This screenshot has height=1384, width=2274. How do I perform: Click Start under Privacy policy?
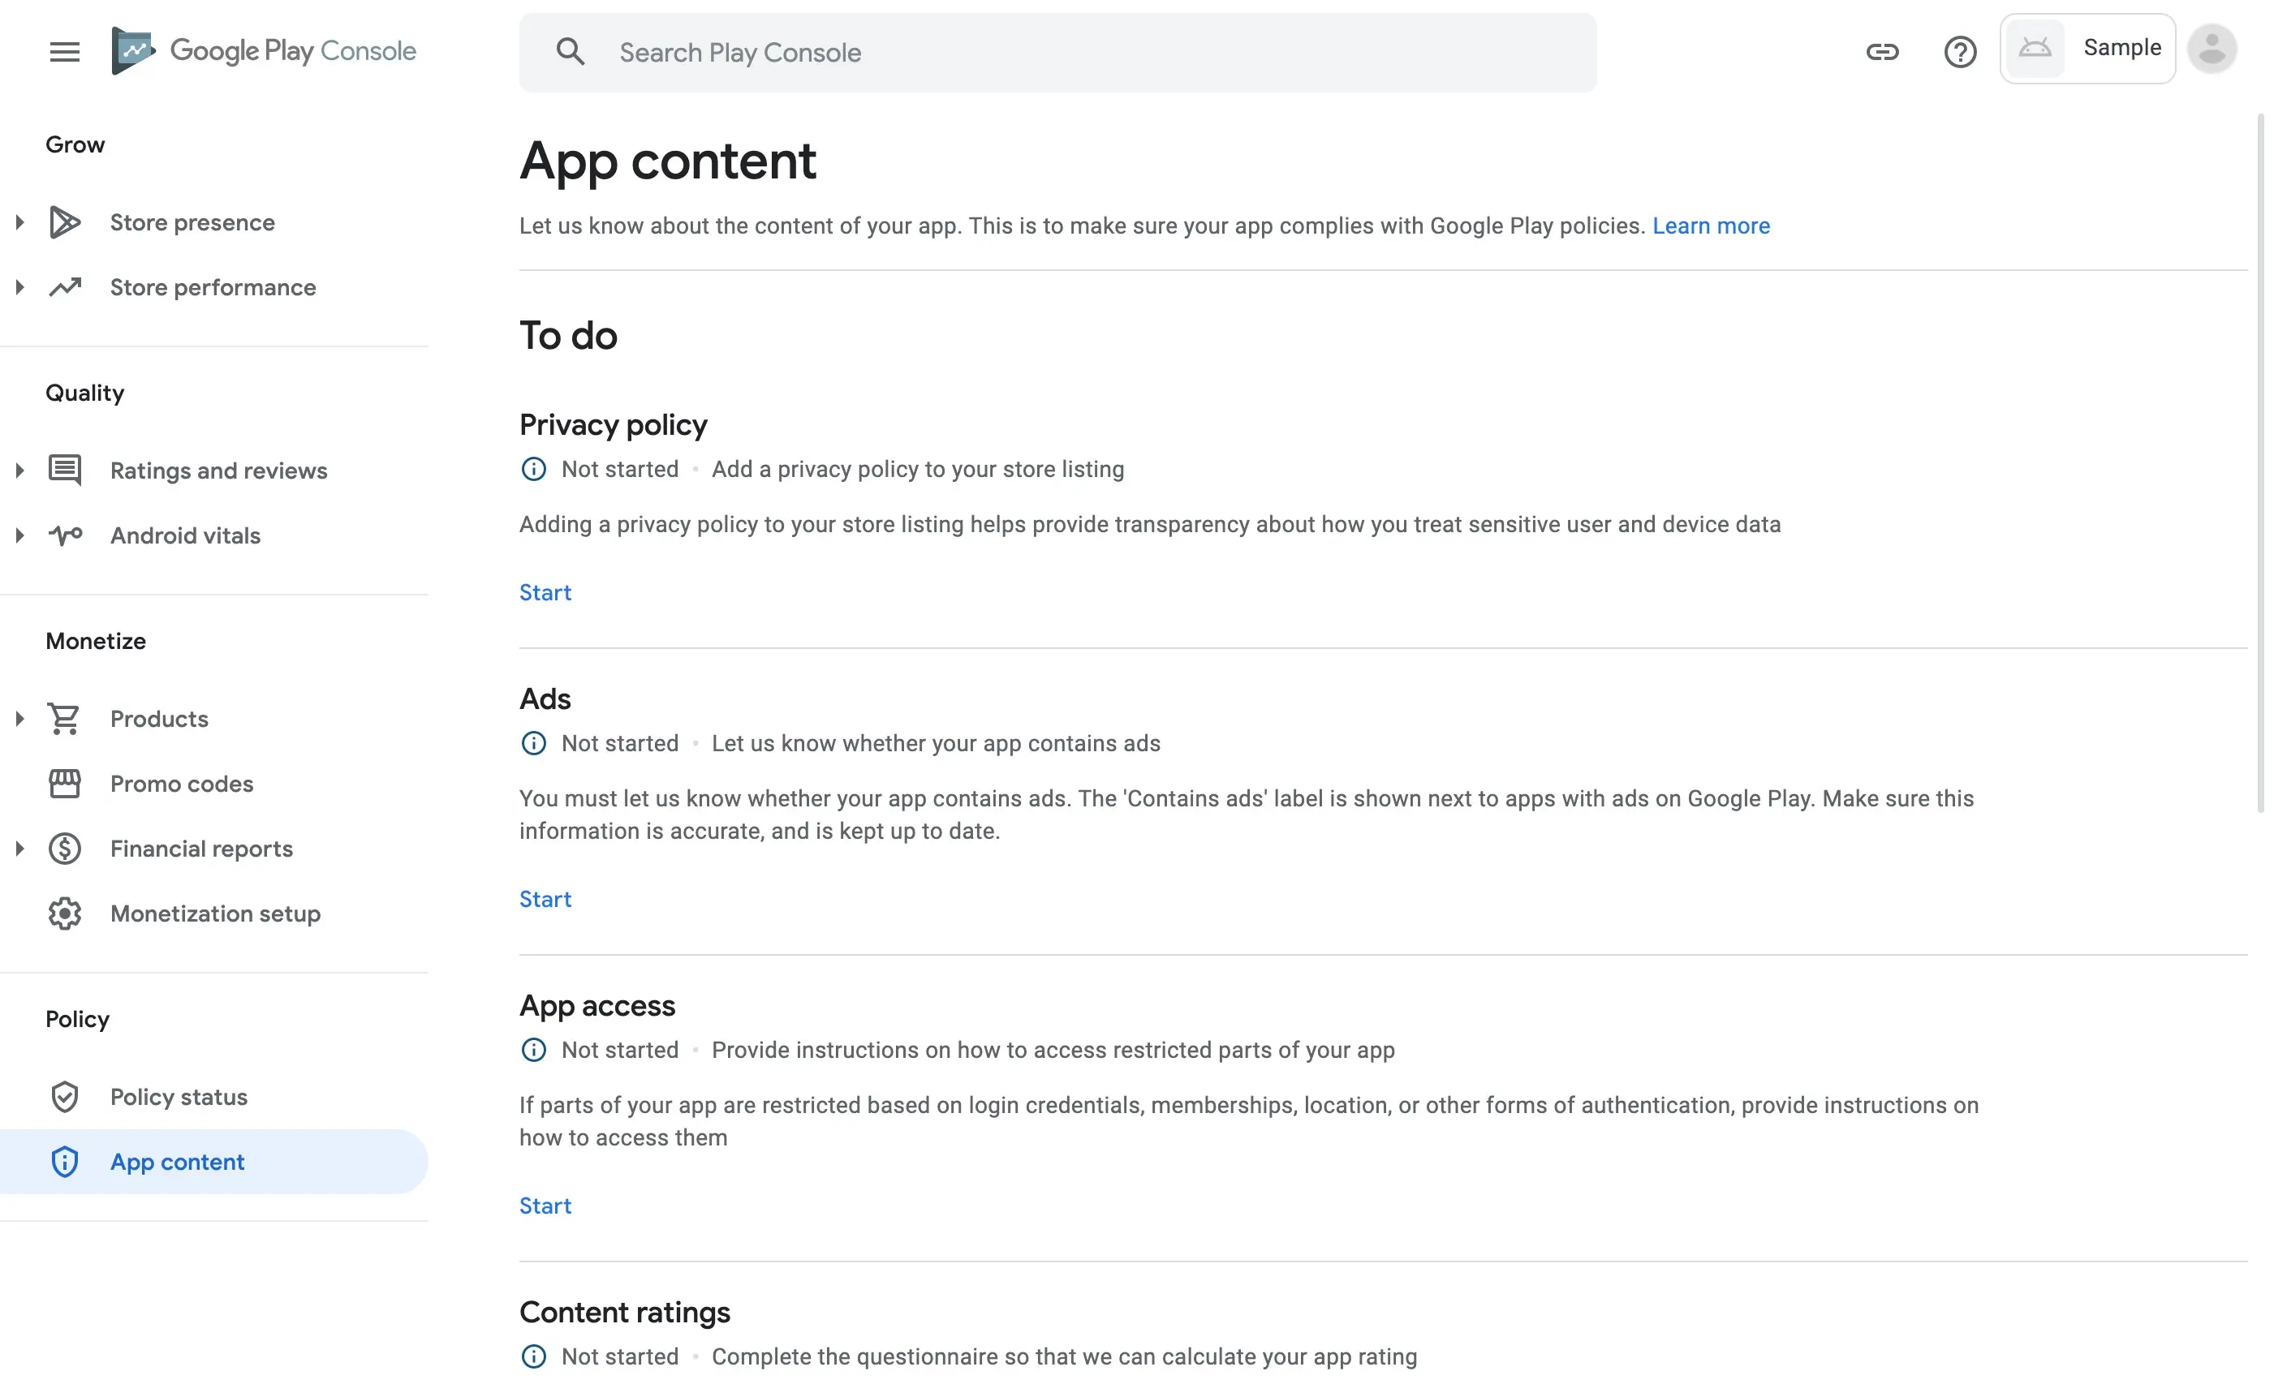(x=545, y=592)
